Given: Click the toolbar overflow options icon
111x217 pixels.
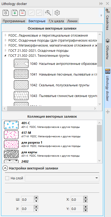Looking at the screenshot, I should (x=101, y=15).
